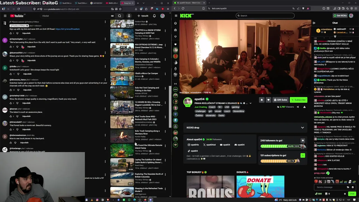The height and width of the screenshot is (202, 359).
Task: Open the YouTube account avatar menu
Action: point(162,16)
